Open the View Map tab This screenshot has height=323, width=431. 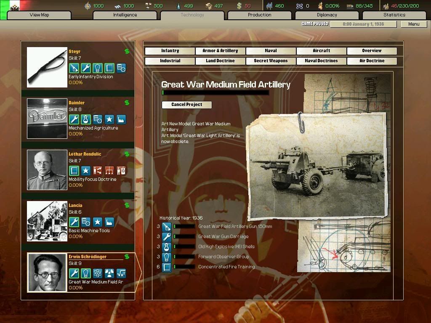pyautogui.click(x=39, y=15)
